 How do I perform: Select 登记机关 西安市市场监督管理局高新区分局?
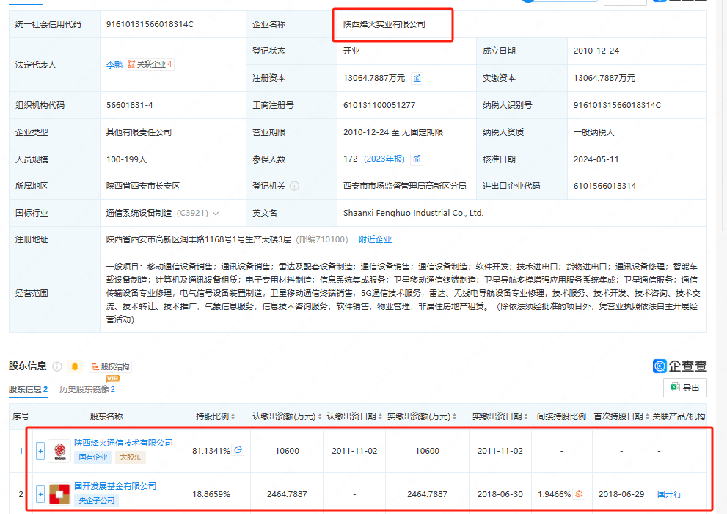[x=405, y=186]
